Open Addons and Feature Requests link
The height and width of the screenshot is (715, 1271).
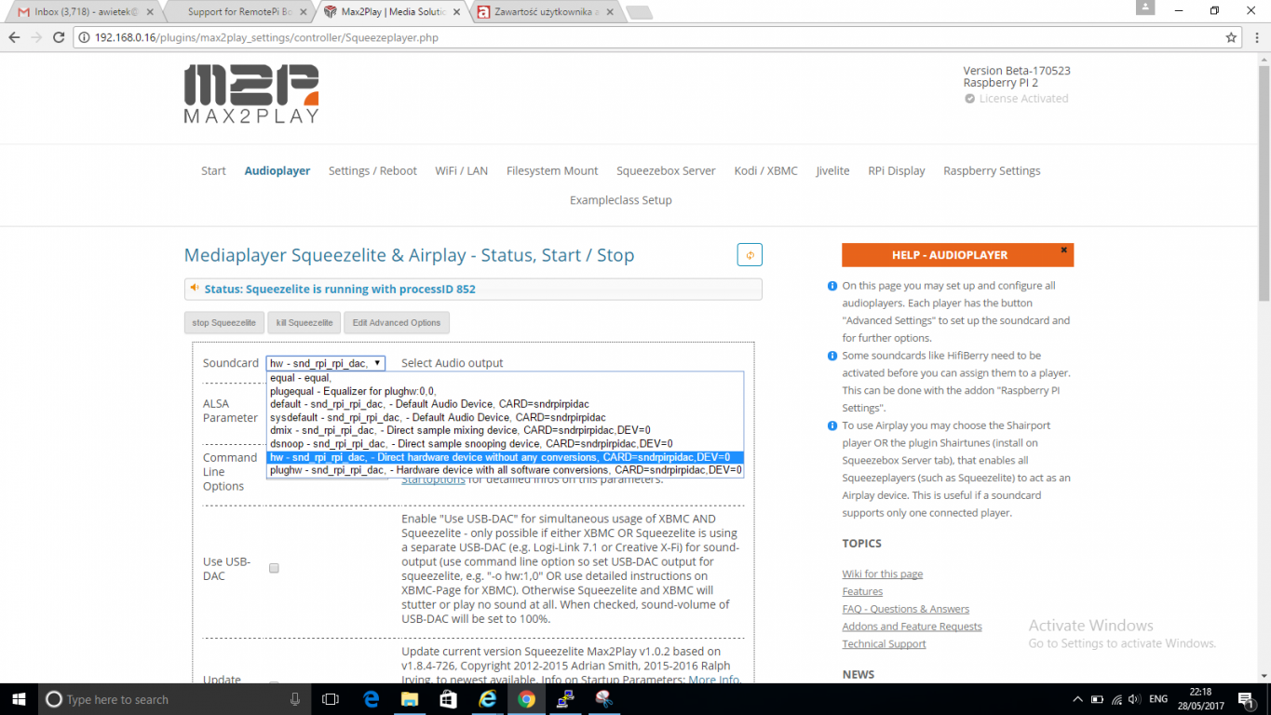click(x=912, y=627)
